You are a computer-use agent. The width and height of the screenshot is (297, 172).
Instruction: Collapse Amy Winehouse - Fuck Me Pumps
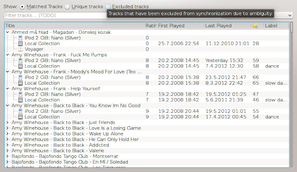(7, 55)
